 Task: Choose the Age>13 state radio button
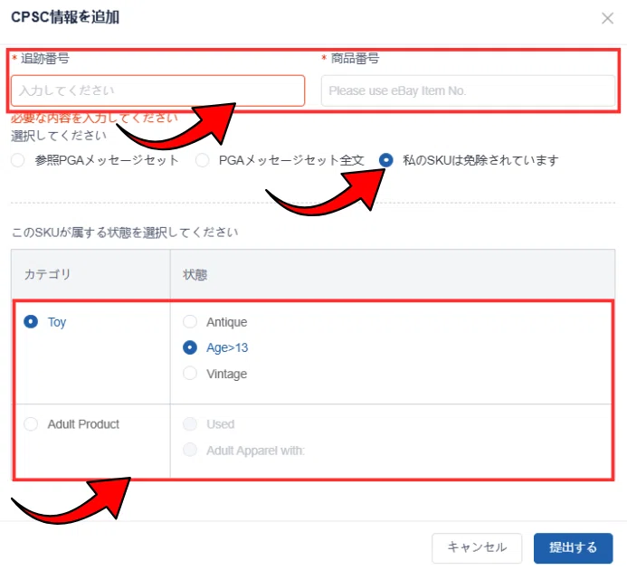(190, 347)
